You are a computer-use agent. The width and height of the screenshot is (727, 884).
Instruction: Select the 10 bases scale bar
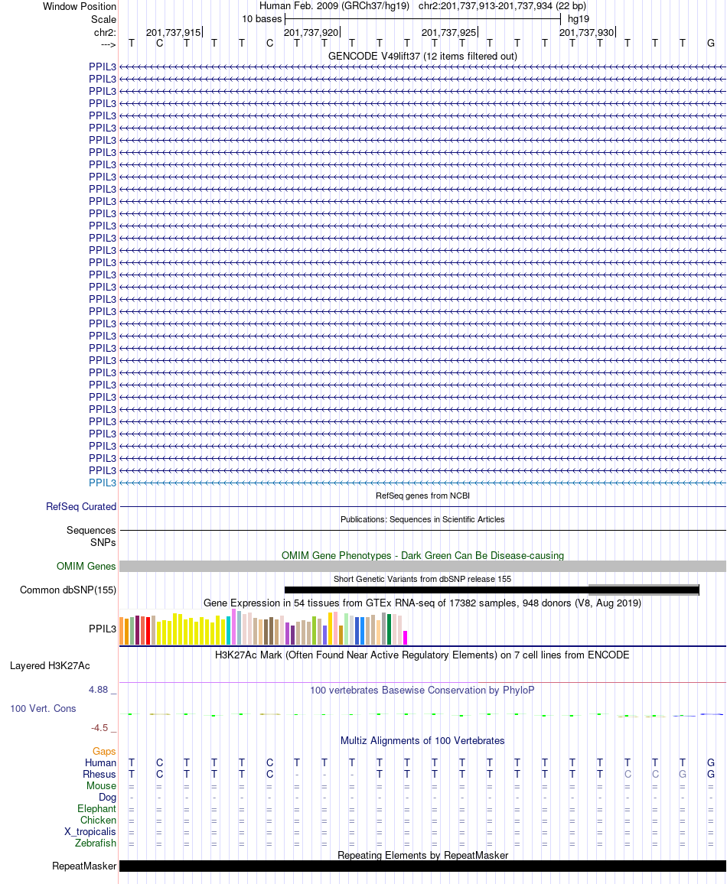tap(423, 19)
